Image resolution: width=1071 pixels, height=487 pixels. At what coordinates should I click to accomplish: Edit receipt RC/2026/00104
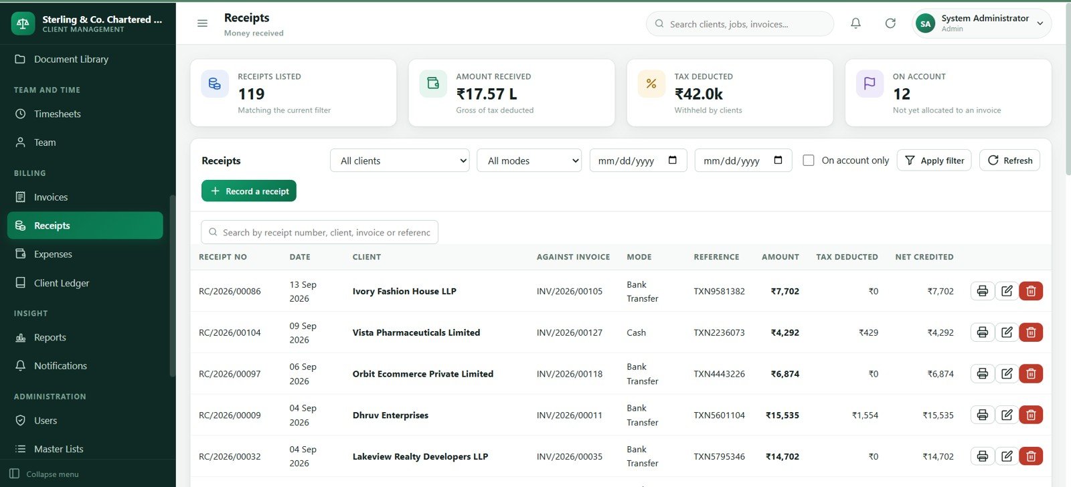[x=1007, y=332]
